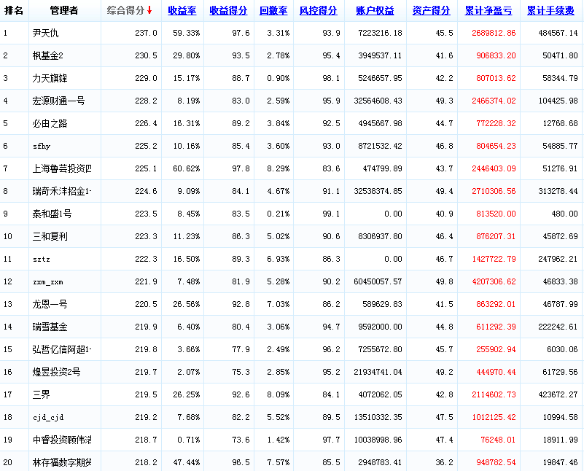Select manager 泰和盛1号
Screen dimensions: 584x471
click(x=52, y=214)
